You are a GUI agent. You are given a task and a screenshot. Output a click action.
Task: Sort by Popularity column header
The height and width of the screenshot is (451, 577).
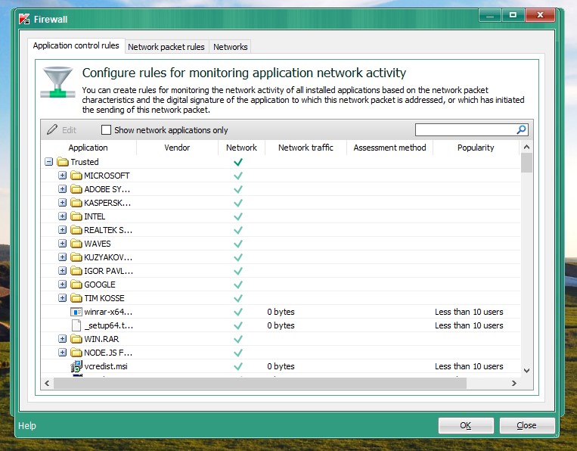tap(476, 148)
